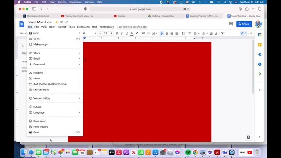This screenshot has width=281, height=158.
Task: Open Google Maps in side panel
Action: pos(259,74)
